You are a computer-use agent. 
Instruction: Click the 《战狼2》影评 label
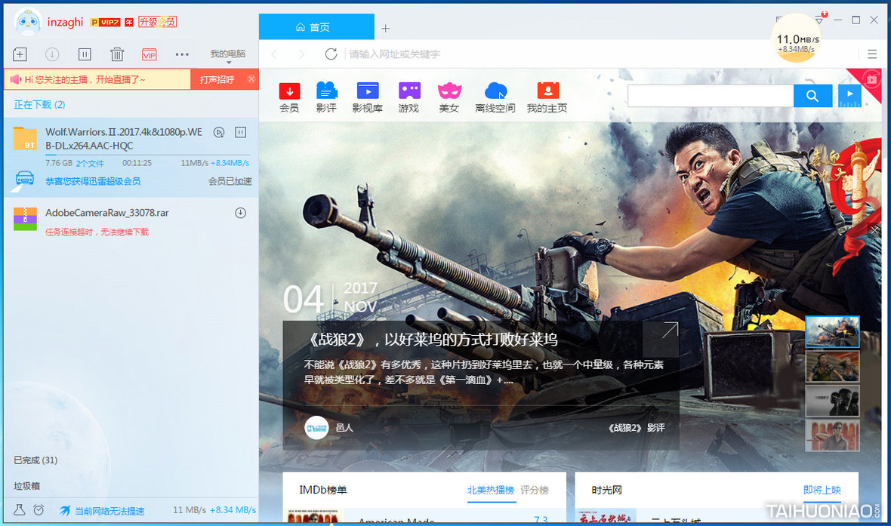636,428
